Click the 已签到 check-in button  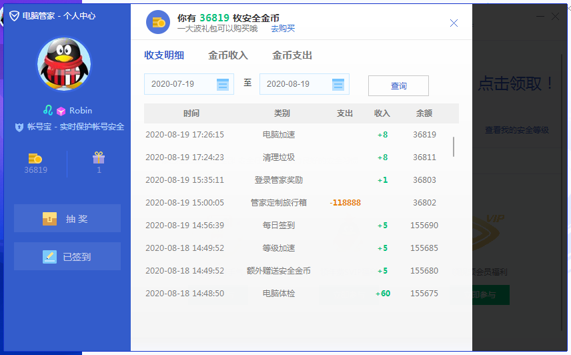(67, 257)
